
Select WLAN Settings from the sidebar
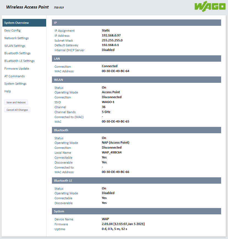tap(15, 46)
